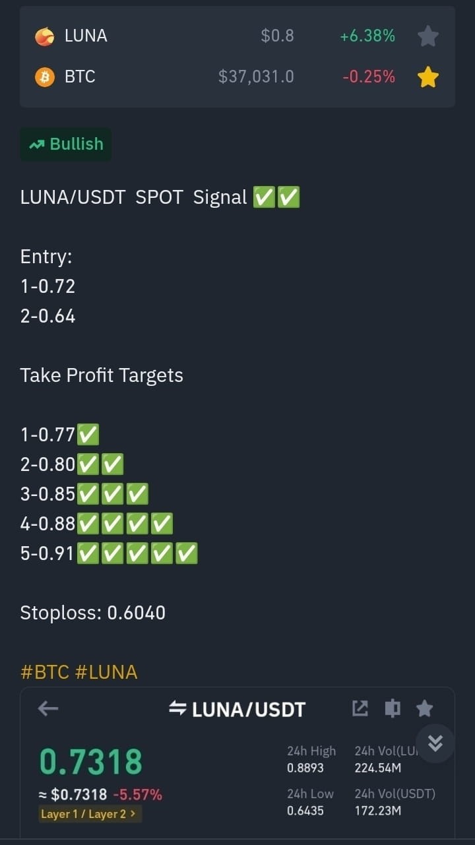Open the Layer 1 / Layer 2 tag

91,814
